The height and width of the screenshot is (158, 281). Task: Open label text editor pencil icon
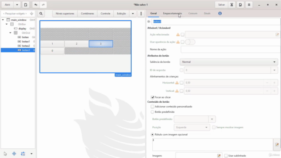277,144
